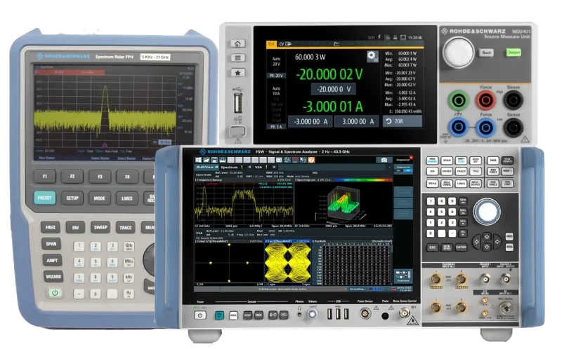562x349 pixels.
Task: Tap the teal on-screen keyboard key on FSW front
Action: [219, 315]
